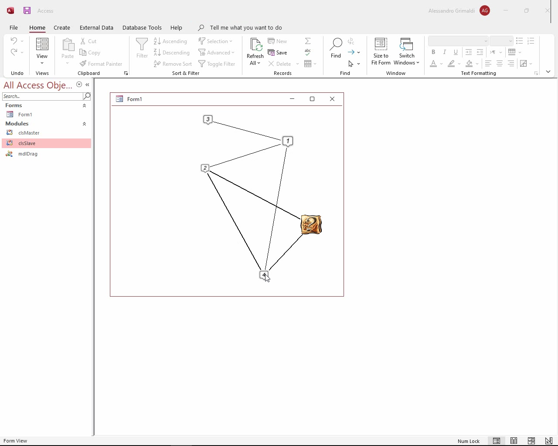Select the Home ribbon tab
Image resolution: width=558 pixels, height=446 pixels.
(37, 27)
